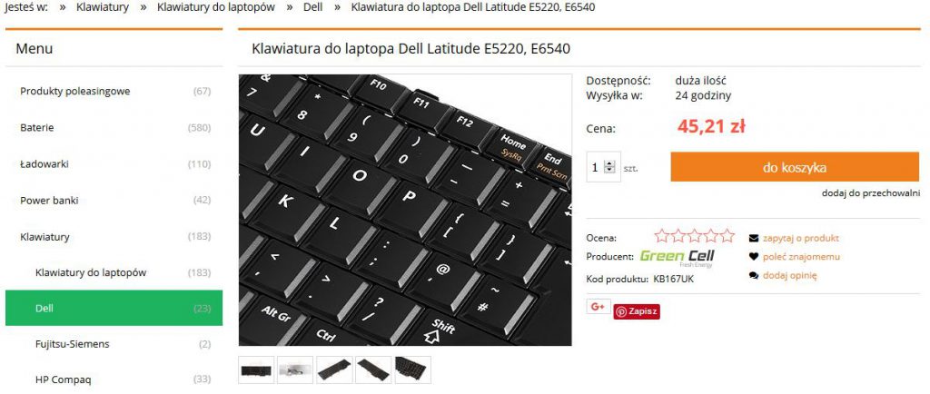Open the Power banki menu category

[114, 201]
